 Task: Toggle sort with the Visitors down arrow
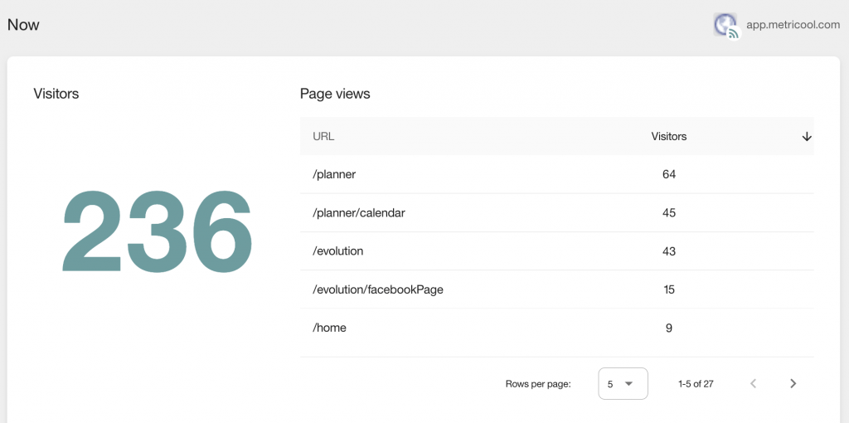tap(806, 137)
